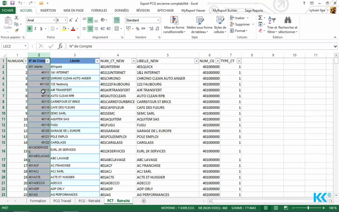Toggle bold G formatting

(x=29, y=29)
